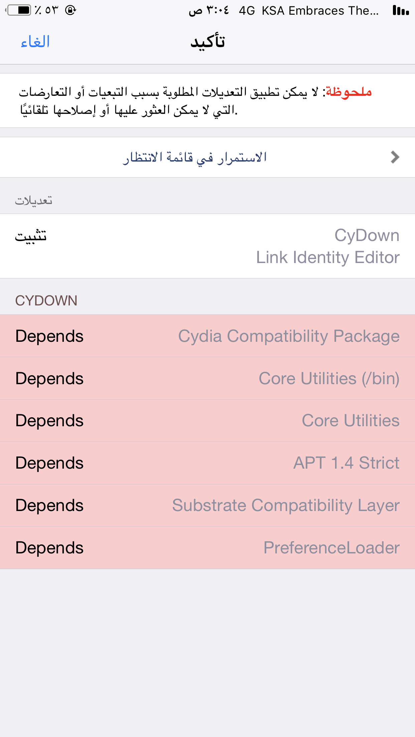Tap the status bar clock time

pyautogui.click(x=209, y=10)
